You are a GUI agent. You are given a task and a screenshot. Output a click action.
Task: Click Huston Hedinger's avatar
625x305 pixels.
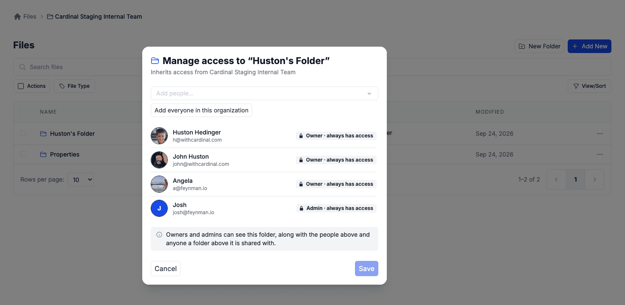click(159, 136)
